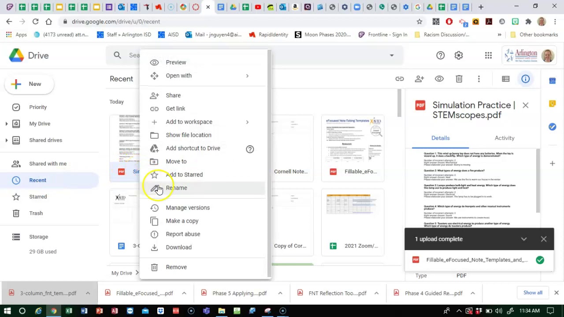Viewport: 564px width, 317px height.
Task: Toggle the details info panel
Action: 525,79
